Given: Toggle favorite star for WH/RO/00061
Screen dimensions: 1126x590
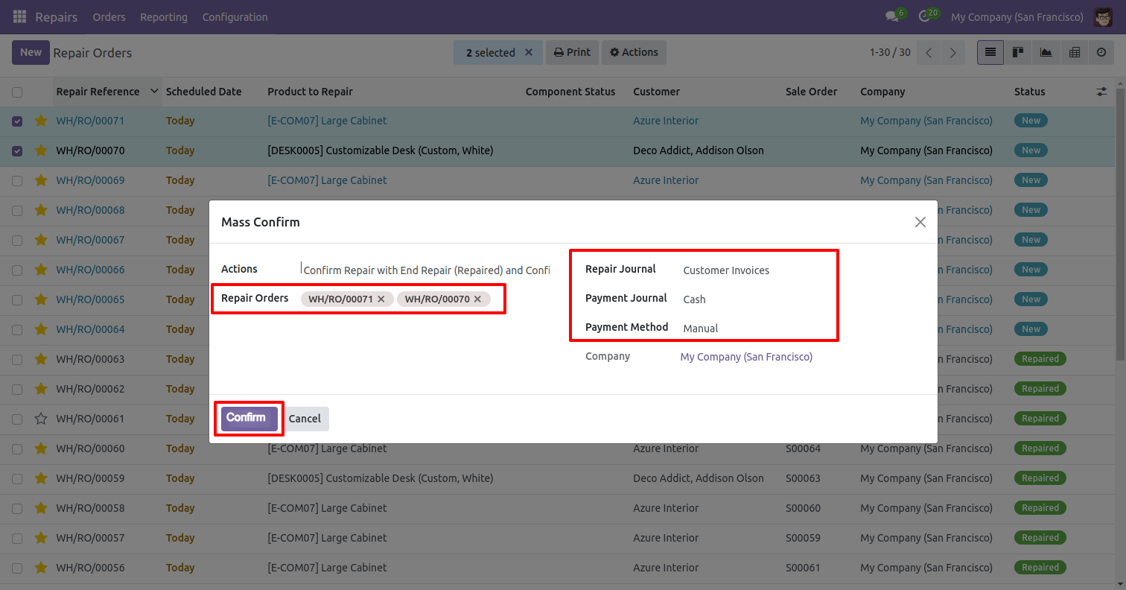Looking at the screenshot, I should click(x=41, y=419).
